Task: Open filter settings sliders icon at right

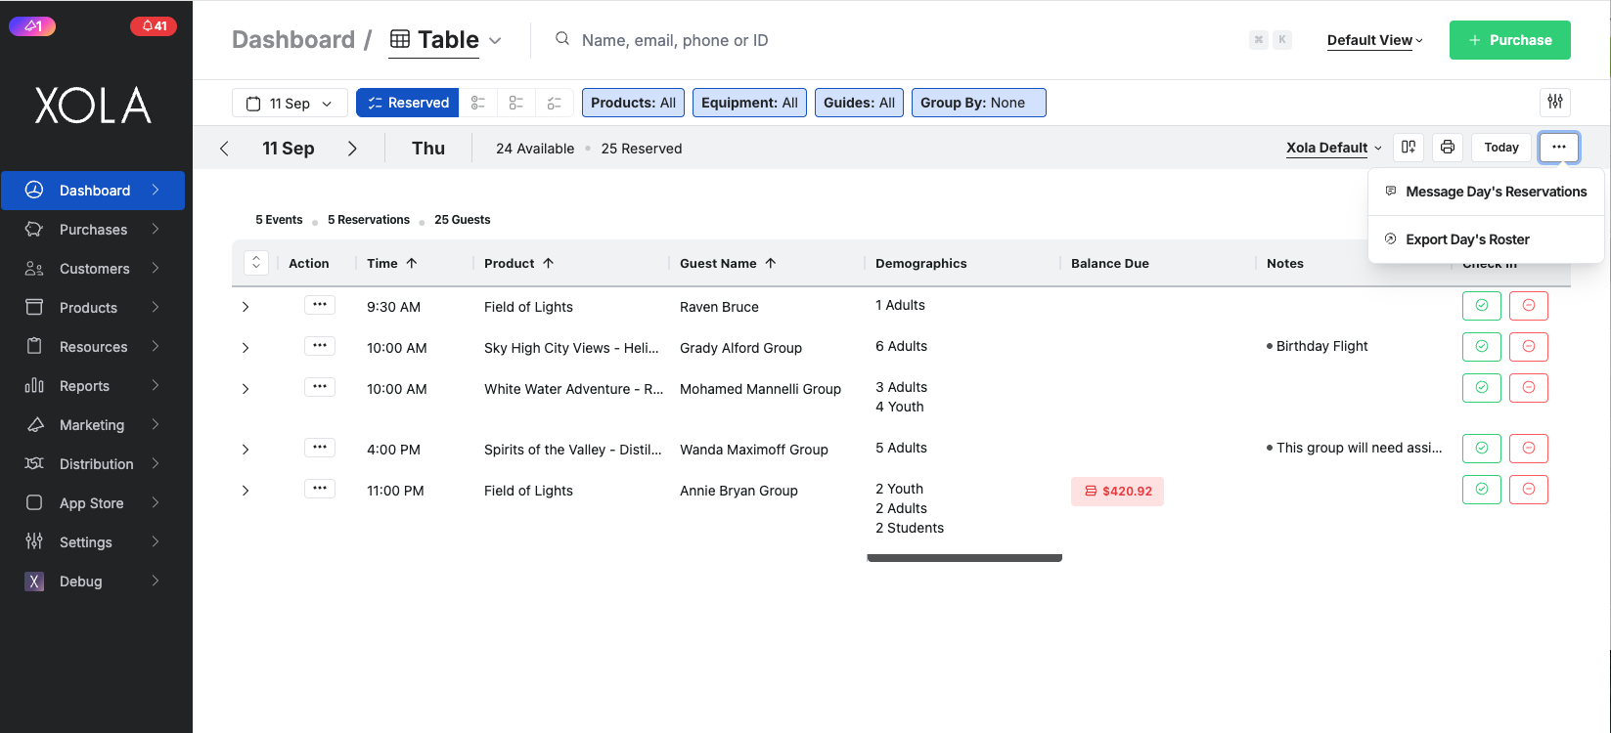Action: 1555,102
